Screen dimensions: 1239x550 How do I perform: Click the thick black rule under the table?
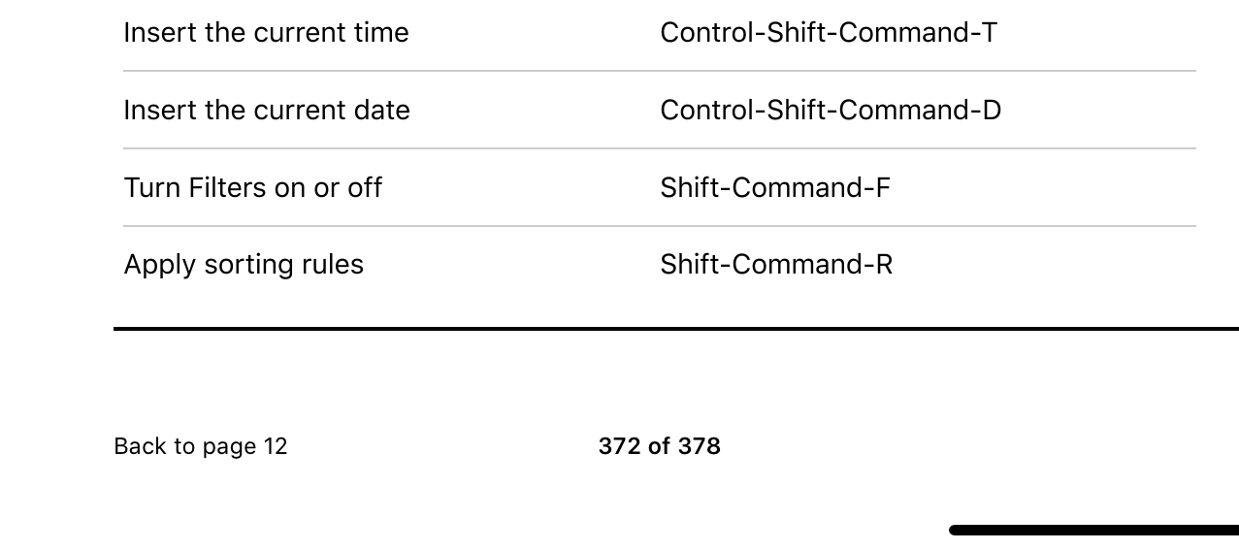coord(676,329)
